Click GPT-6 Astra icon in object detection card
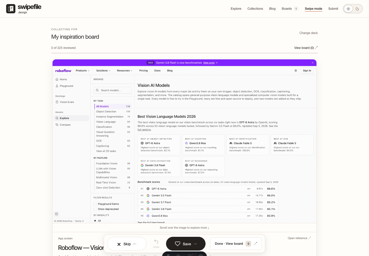This screenshot has width=369, height=256. coord(142,143)
